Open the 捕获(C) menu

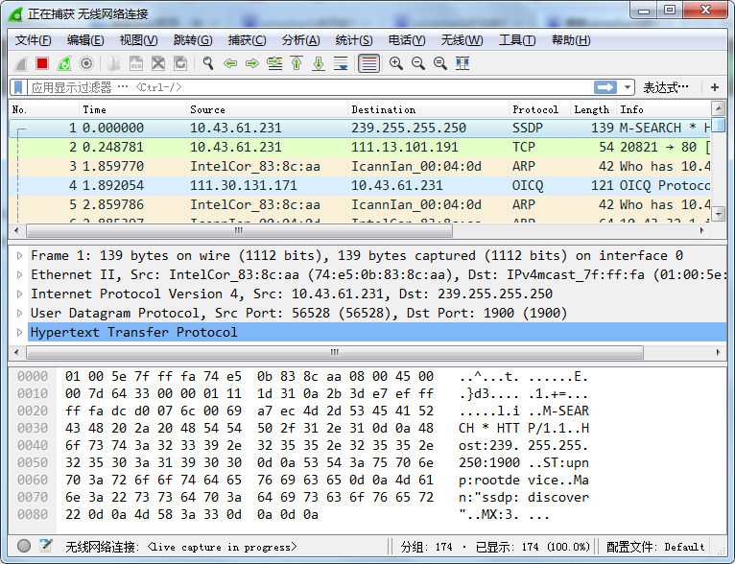(247, 40)
